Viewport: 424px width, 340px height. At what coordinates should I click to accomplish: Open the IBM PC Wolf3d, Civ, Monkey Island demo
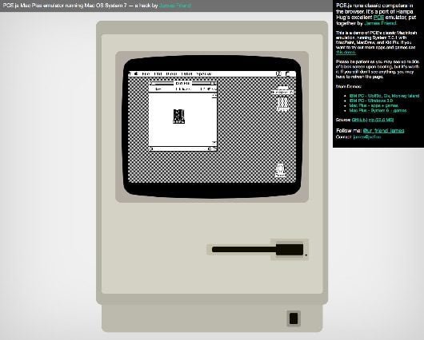384,96
